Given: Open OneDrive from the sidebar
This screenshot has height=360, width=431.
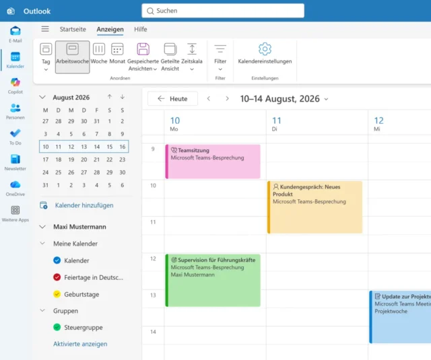Looking at the screenshot, I should click(15, 188).
